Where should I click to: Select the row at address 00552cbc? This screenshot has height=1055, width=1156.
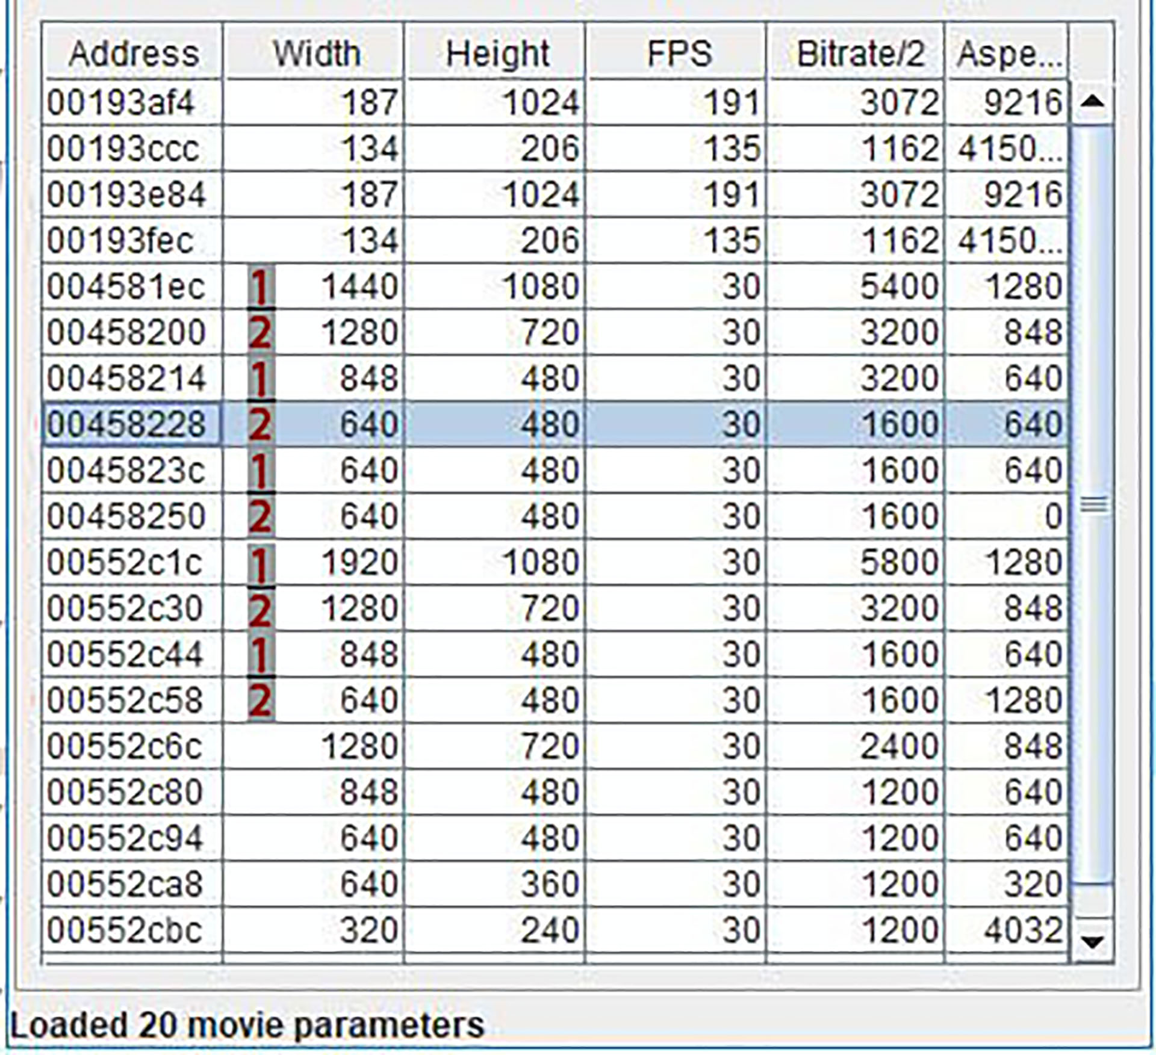coord(123,930)
